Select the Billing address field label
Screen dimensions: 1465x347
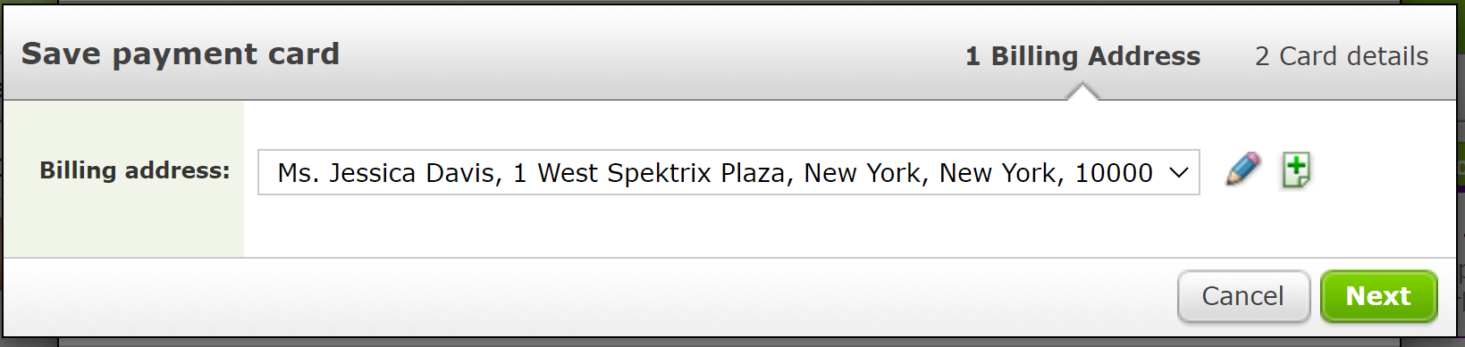click(135, 170)
